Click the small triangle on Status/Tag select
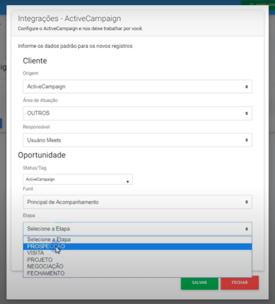Image resolution: width=275 pixels, height=304 pixels. coord(128,182)
